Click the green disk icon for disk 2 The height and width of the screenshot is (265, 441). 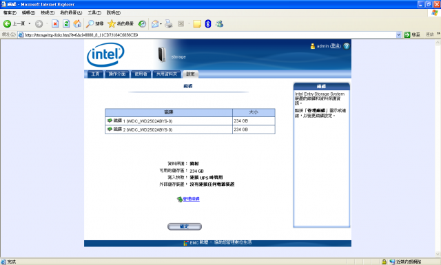pyautogui.click(x=110, y=129)
